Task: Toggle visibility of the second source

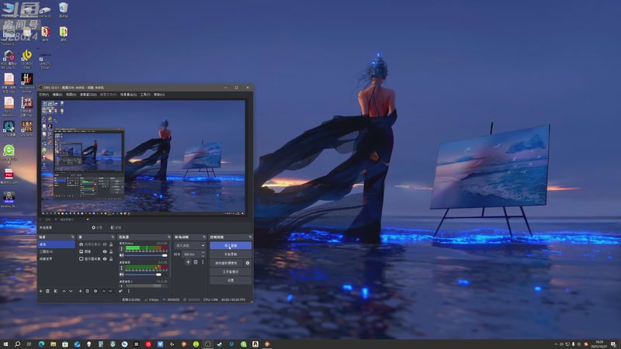Action: coord(105,251)
